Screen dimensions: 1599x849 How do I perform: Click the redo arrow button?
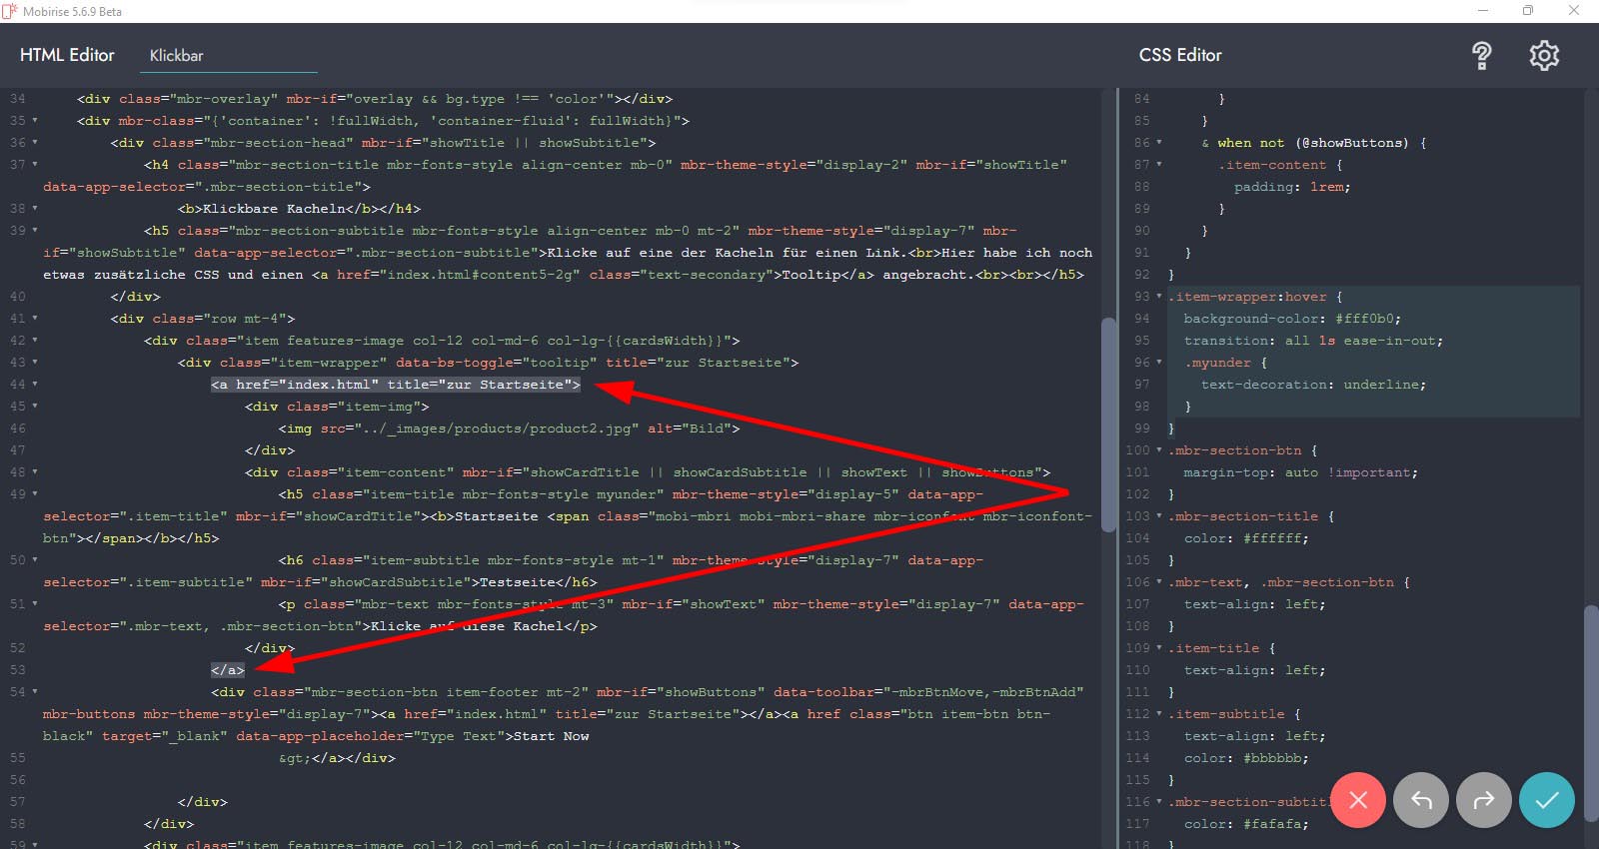(x=1483, y=800)
